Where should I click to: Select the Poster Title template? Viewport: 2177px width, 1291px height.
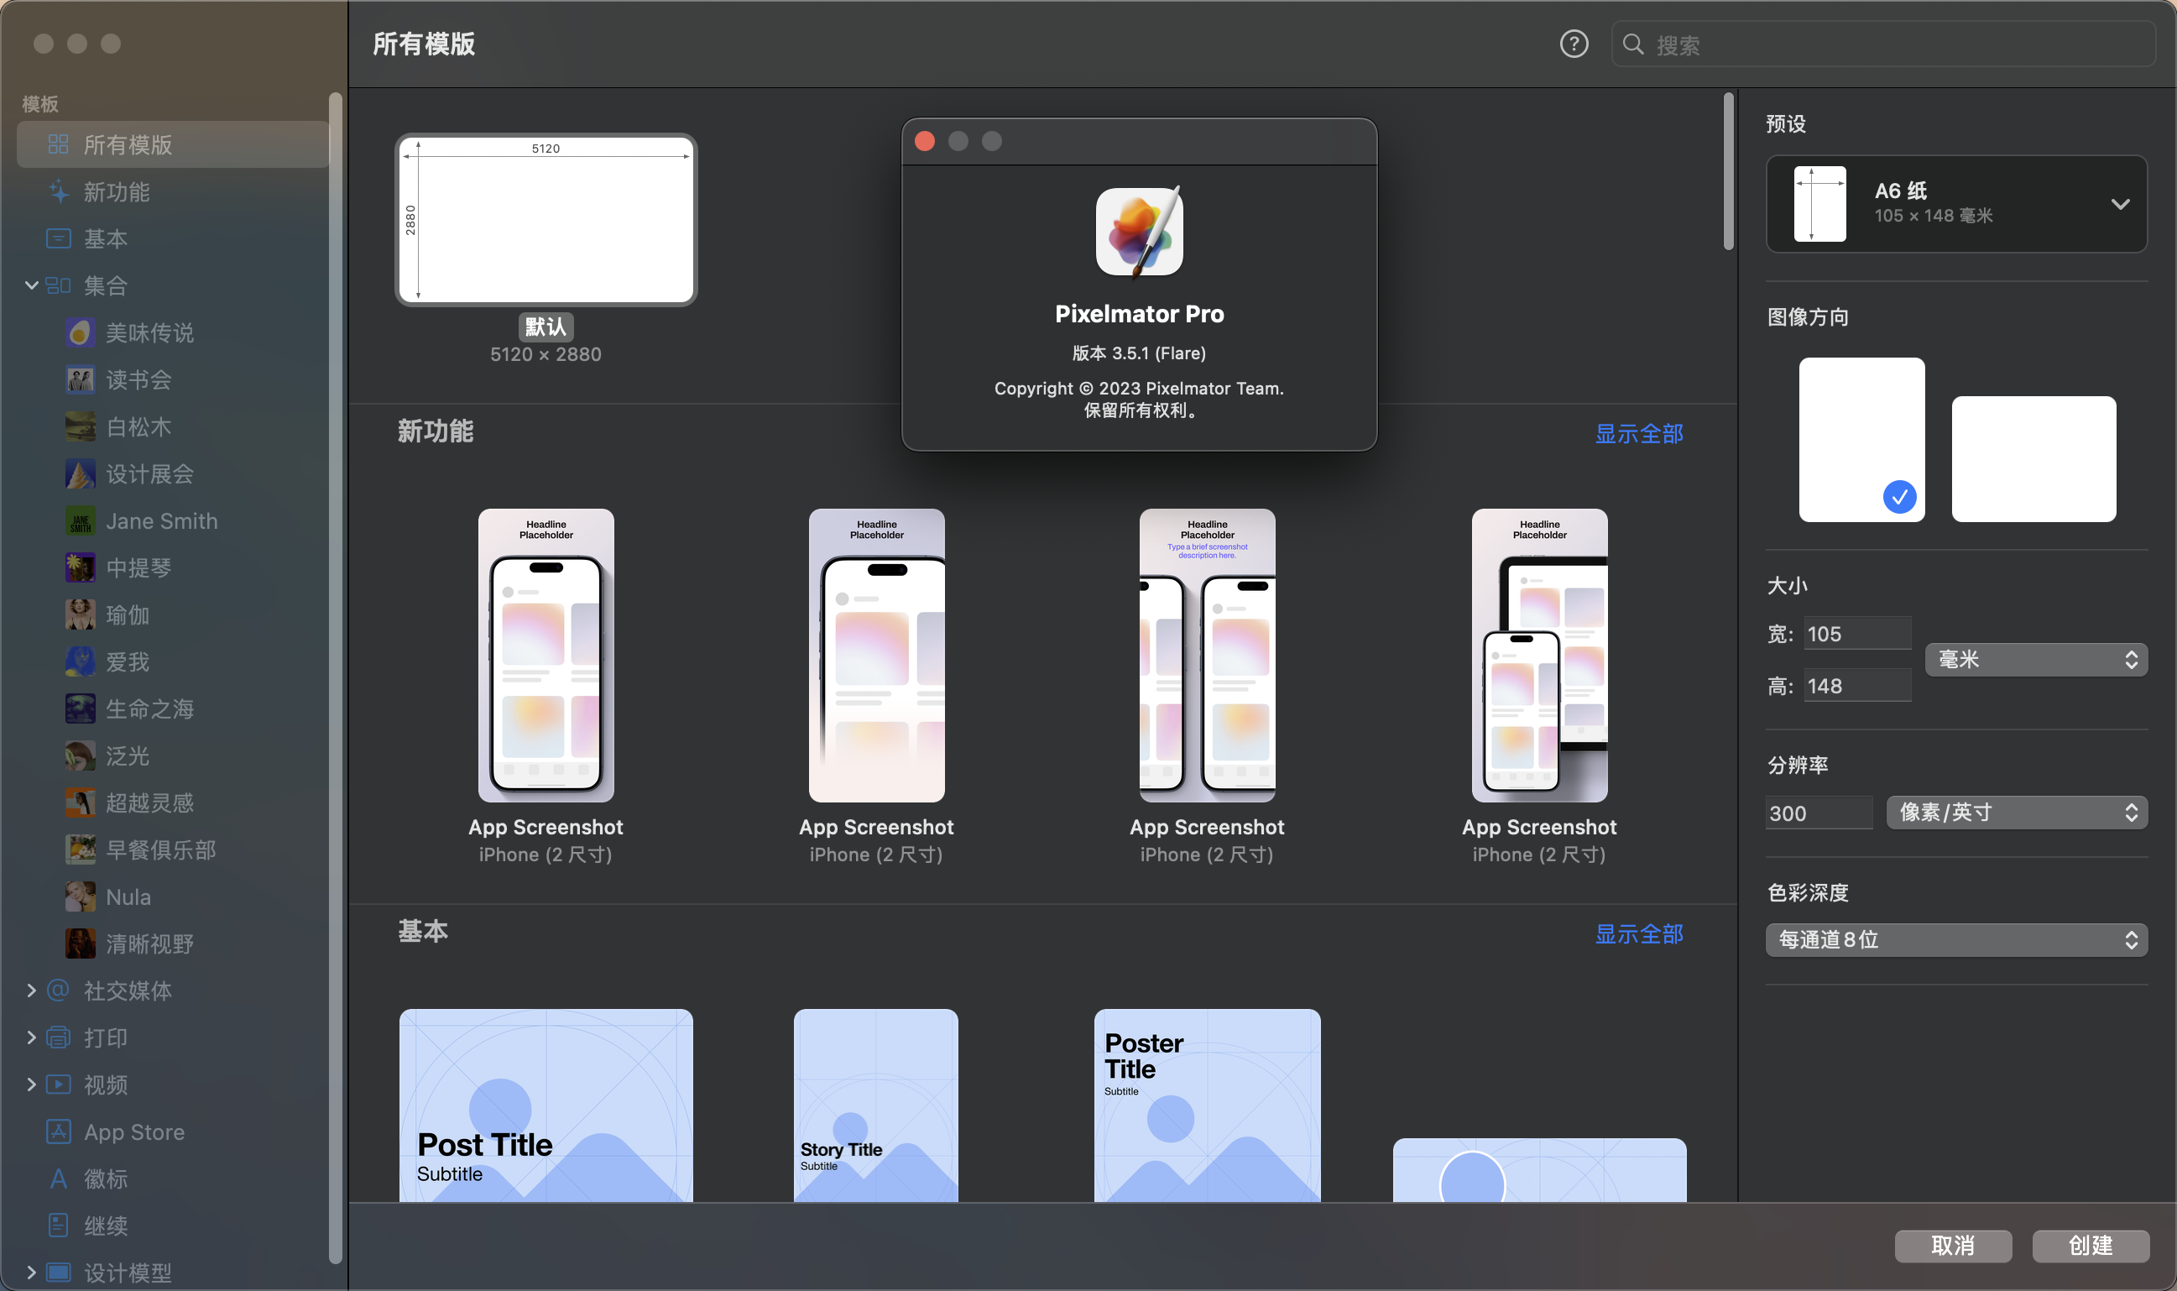tap(1206, 1105)
